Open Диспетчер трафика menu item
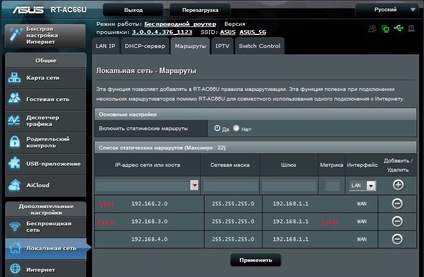The image size is (424, 277). coord(46,121)
